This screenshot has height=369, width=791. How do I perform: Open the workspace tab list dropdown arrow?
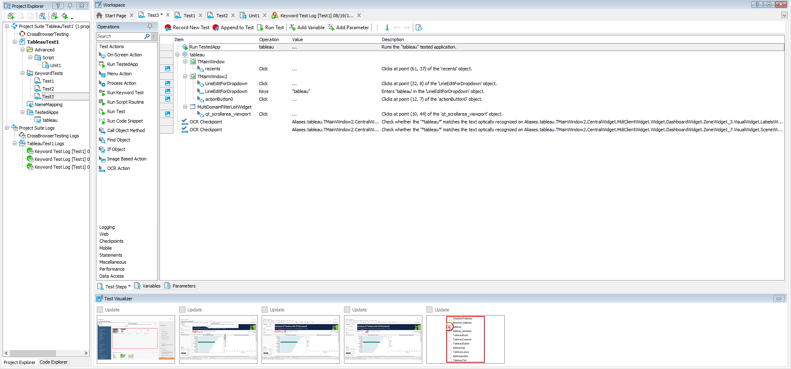coord(784,15)
